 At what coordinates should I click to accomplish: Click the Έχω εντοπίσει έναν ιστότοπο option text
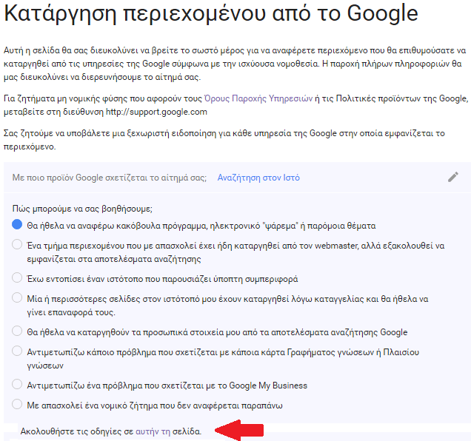162,279
